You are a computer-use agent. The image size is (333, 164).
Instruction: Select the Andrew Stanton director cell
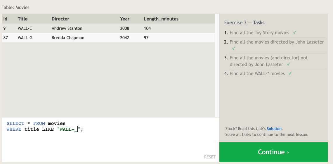coord(67,28)
